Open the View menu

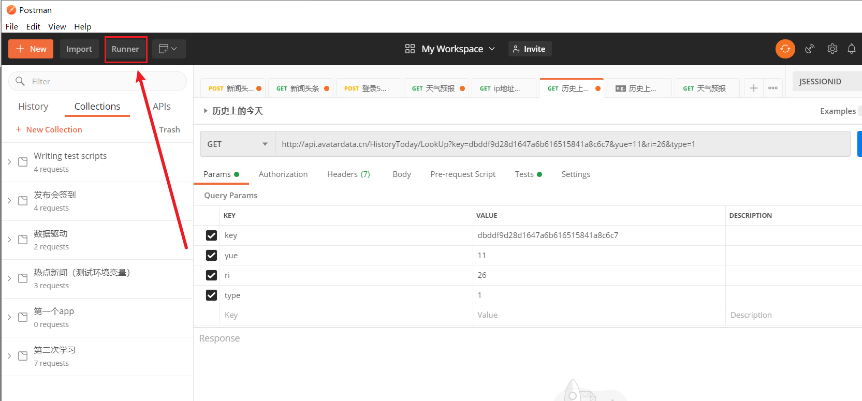pos(57,26)
